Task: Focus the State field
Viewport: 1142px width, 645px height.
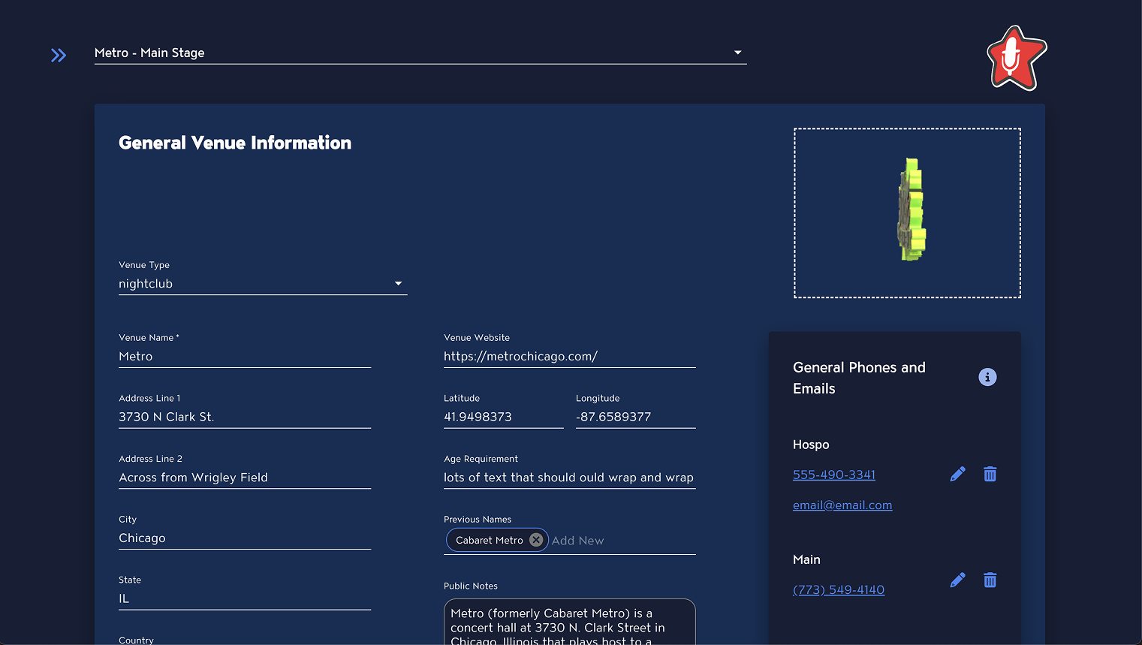Action: [245, 599]
